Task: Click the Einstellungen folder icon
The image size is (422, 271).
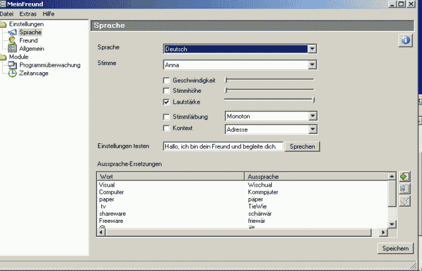Action: (x=4, y=24)
